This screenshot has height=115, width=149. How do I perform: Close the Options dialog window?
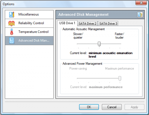coord(141,3)
